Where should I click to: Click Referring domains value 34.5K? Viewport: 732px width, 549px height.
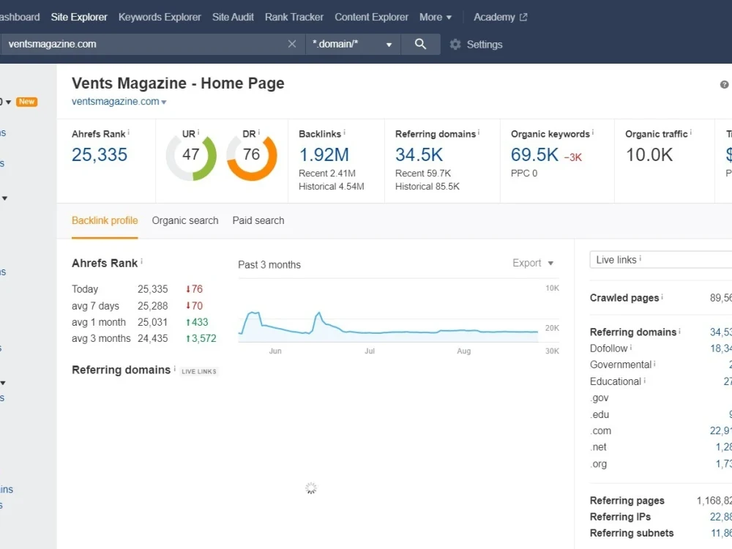419,154
